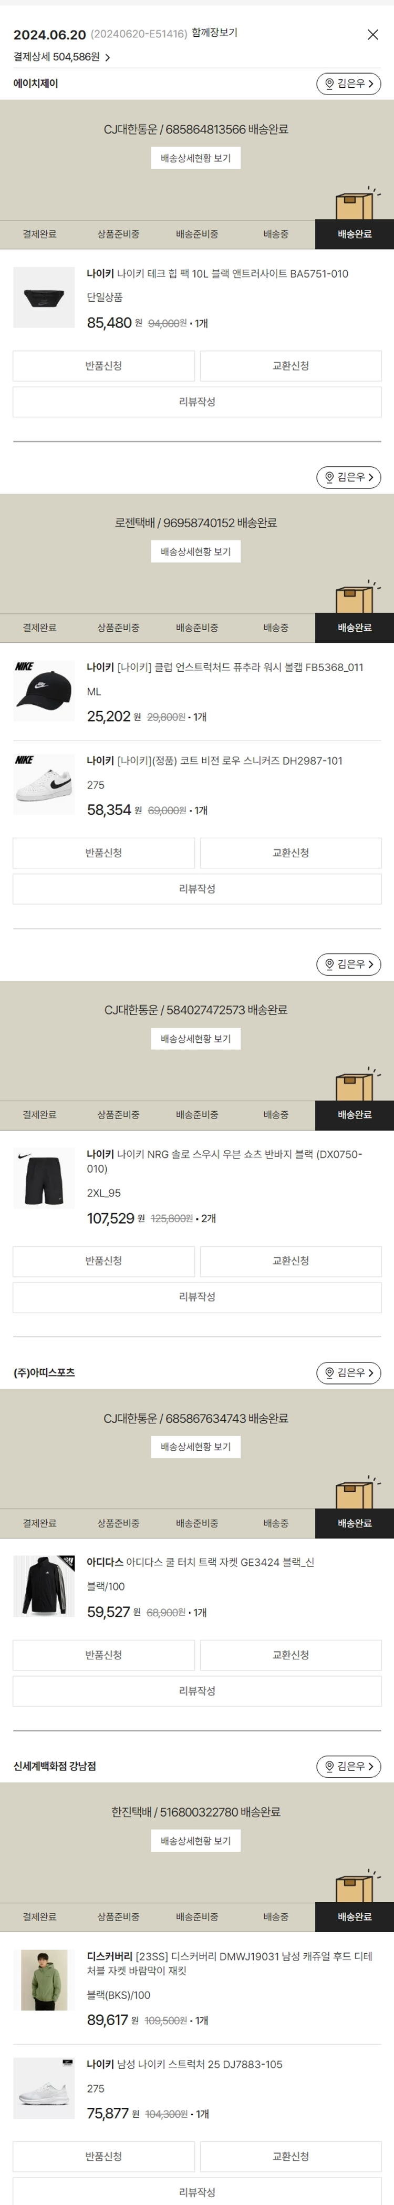Open 김은우 address beside (주)아디스포츠
394x2205 pixels.
(x=349, y=1372)
